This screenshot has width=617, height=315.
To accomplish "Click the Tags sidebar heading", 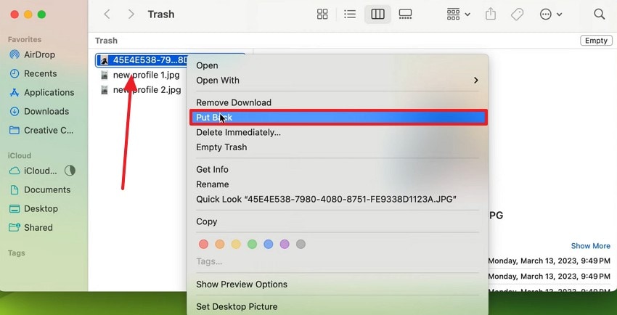I will pyautogui.click(x=16, y=253).
